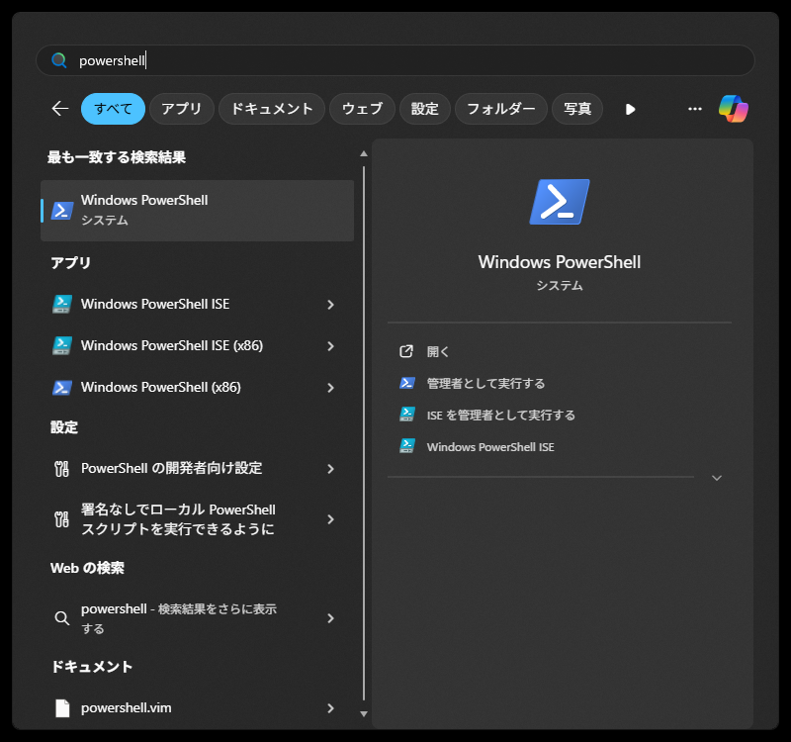
Task: Switch to the アプリ filter tab
Action: (182, 109)
